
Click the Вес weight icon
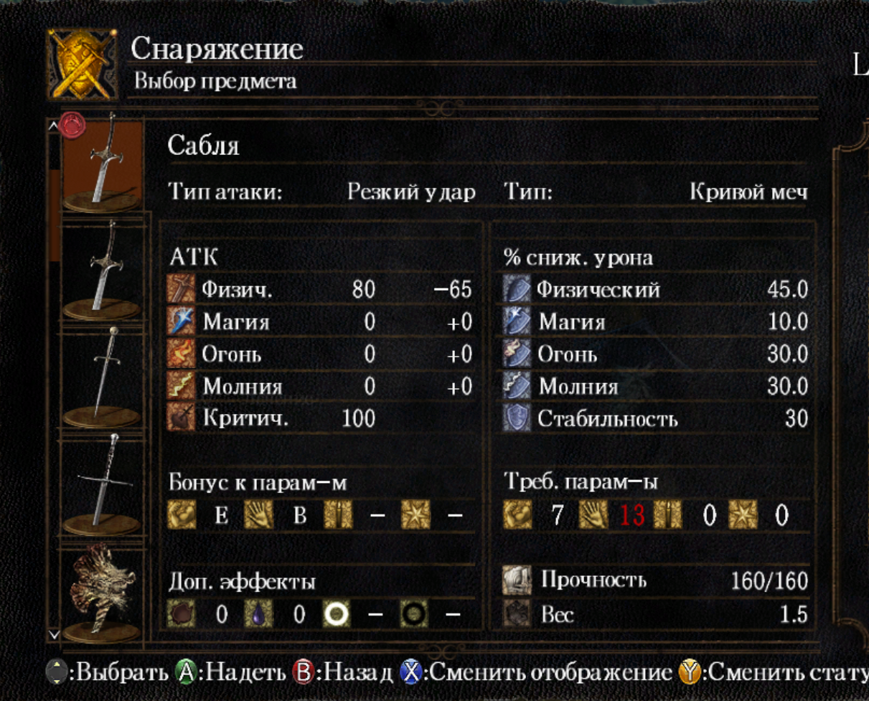517,614
